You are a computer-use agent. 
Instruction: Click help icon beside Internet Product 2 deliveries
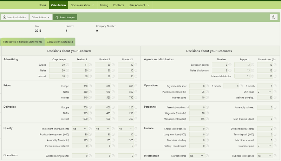tap(113, 119)
